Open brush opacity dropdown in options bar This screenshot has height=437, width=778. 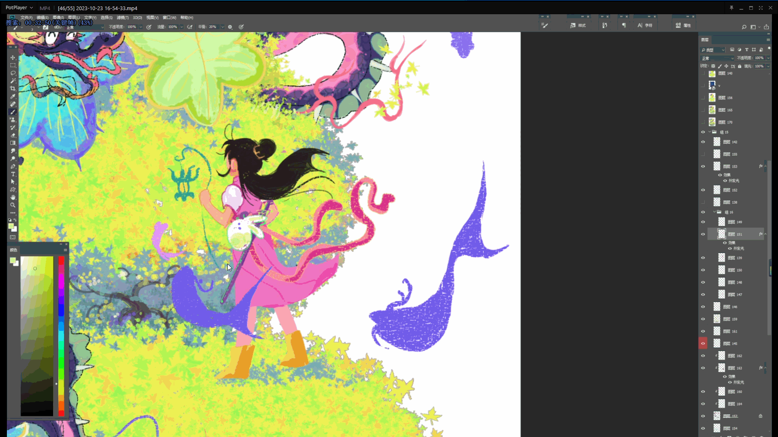tap(141, 27)
